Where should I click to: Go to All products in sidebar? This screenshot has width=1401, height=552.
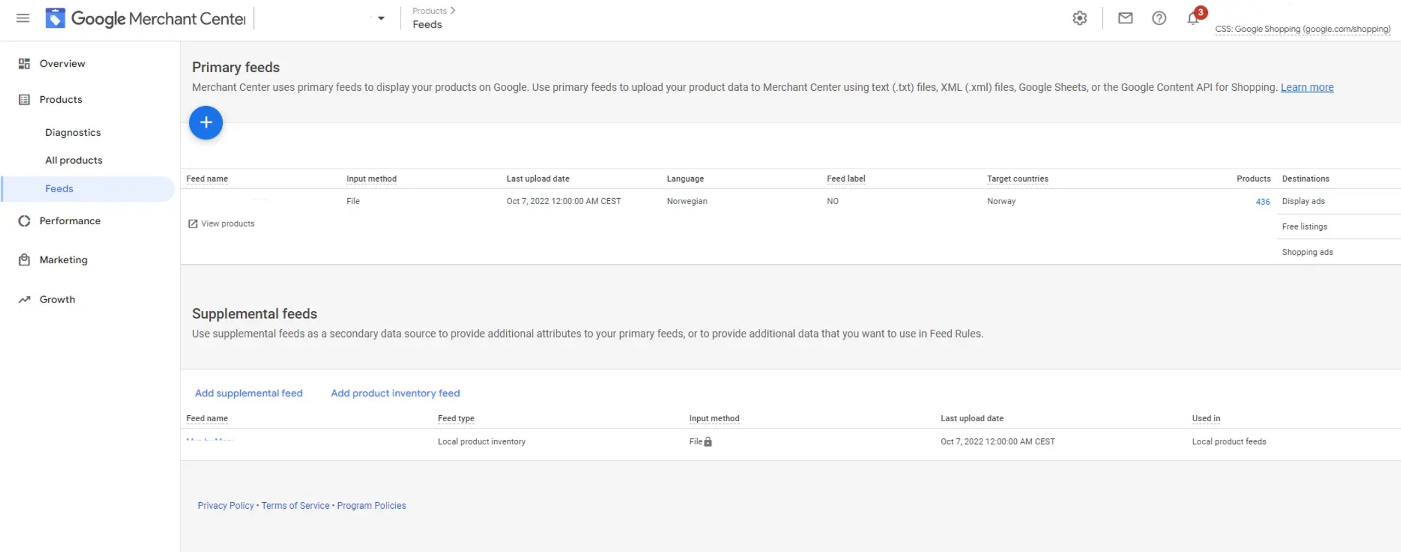[73, 160]
